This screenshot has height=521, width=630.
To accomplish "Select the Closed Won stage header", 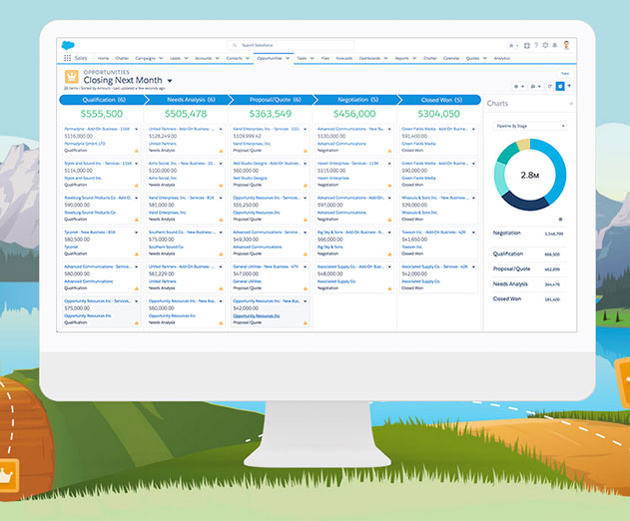I will [440, 100].
